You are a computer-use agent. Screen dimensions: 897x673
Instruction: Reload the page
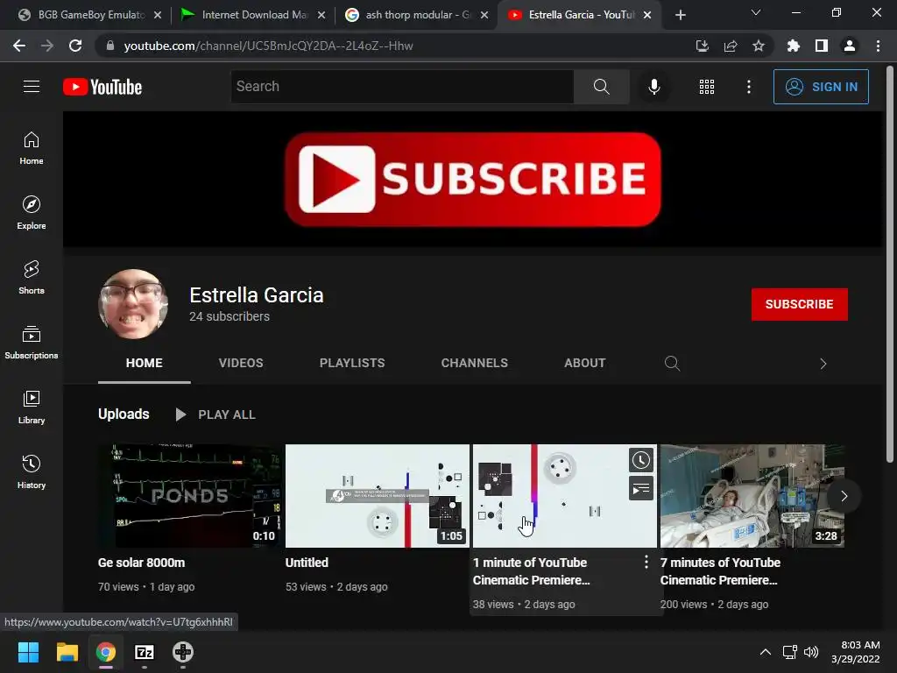(75, 46)
